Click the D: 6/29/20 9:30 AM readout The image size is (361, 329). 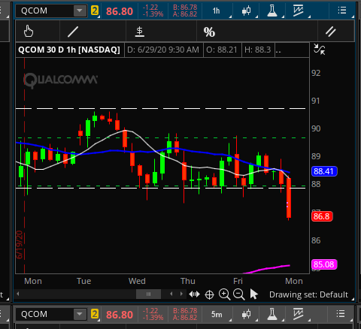click(163, 50)
